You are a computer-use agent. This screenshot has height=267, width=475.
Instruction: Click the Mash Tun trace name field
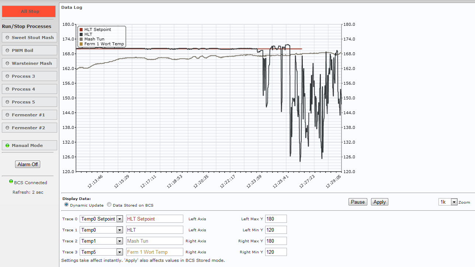[x=155, y=241]
